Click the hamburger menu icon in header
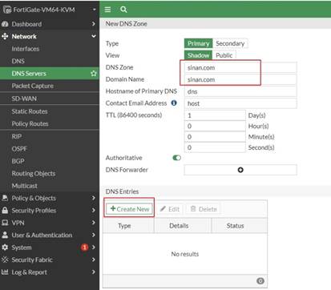 pyautogui.click(x=107, y=10)
